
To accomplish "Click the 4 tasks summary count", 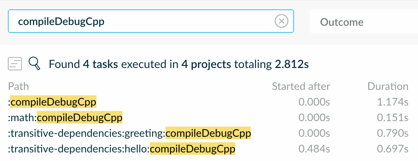I will click(100, 64).
